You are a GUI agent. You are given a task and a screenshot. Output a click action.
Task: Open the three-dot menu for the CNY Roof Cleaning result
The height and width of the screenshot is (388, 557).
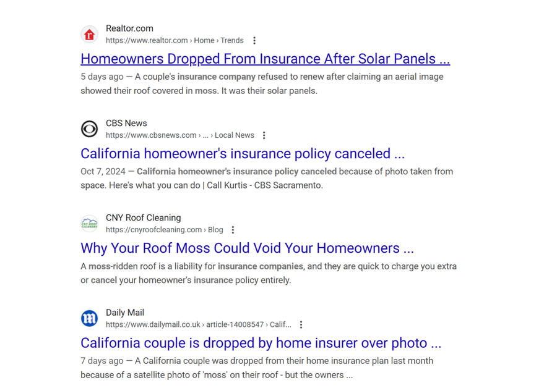click(x=233, y=230)
